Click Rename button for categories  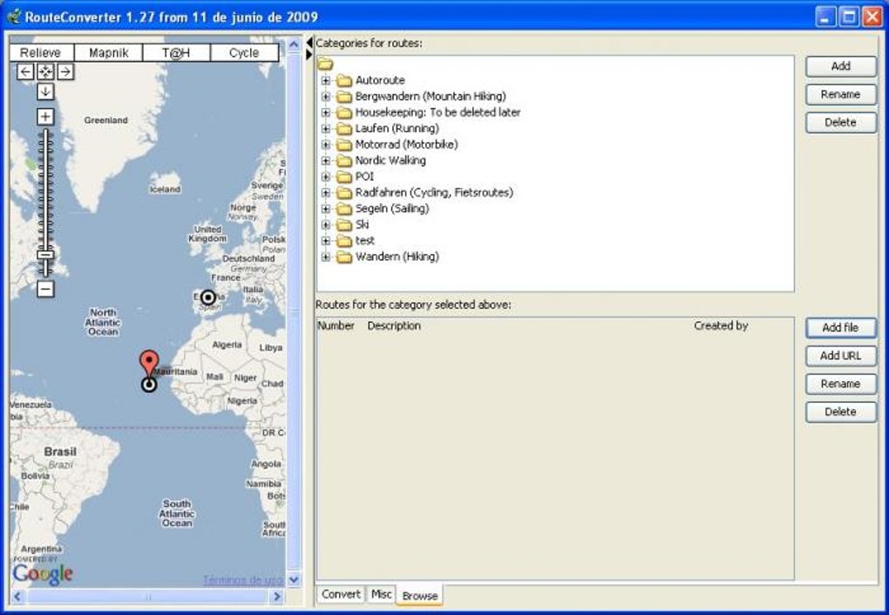(x=841, y=94)
